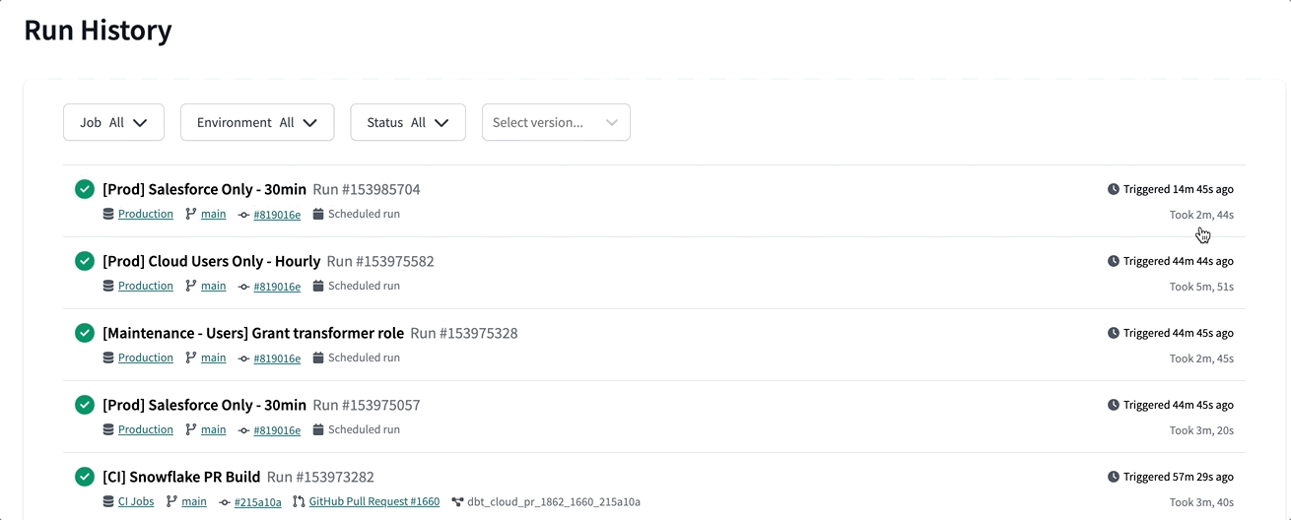Click green success icon for Run #153985704
Image resolution: width=1291 pixels, height=520 pixels.
point(85,189)
